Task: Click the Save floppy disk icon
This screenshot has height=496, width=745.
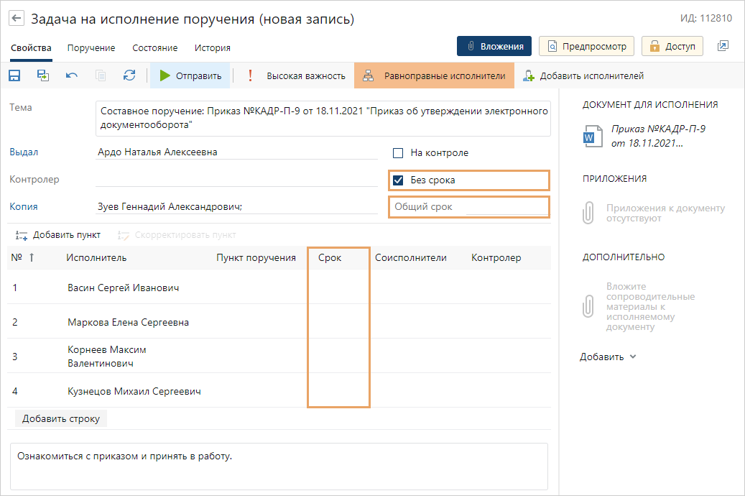Action: [x=14, y=75]
